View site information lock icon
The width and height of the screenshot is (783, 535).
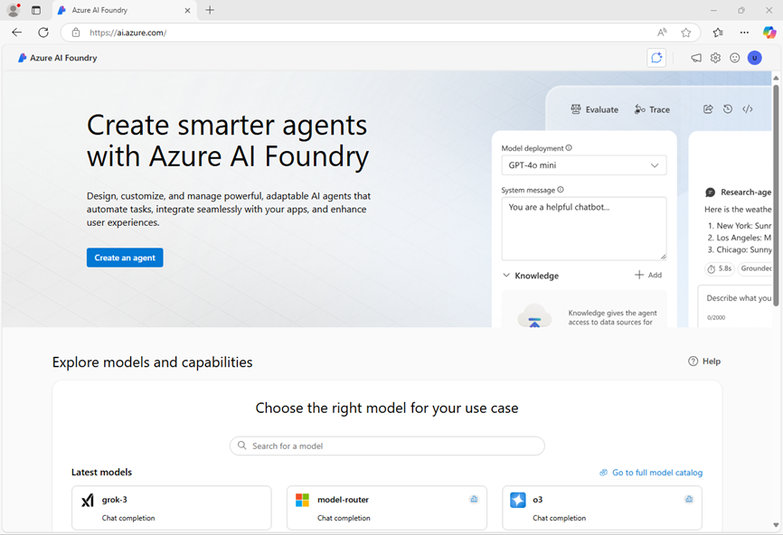point(76,33)
